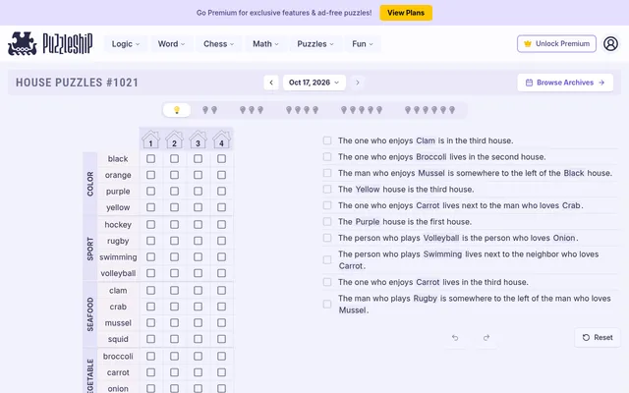The image size is (629, 393).
Task: Select the five-bulb difficulty level
Action: [x=362, y=110]
